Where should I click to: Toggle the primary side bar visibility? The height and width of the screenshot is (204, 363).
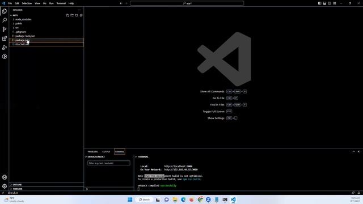[x=320, y=3]
